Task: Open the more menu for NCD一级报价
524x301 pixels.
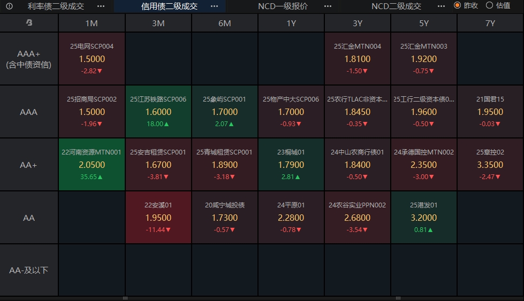Action: pos(328,6)
